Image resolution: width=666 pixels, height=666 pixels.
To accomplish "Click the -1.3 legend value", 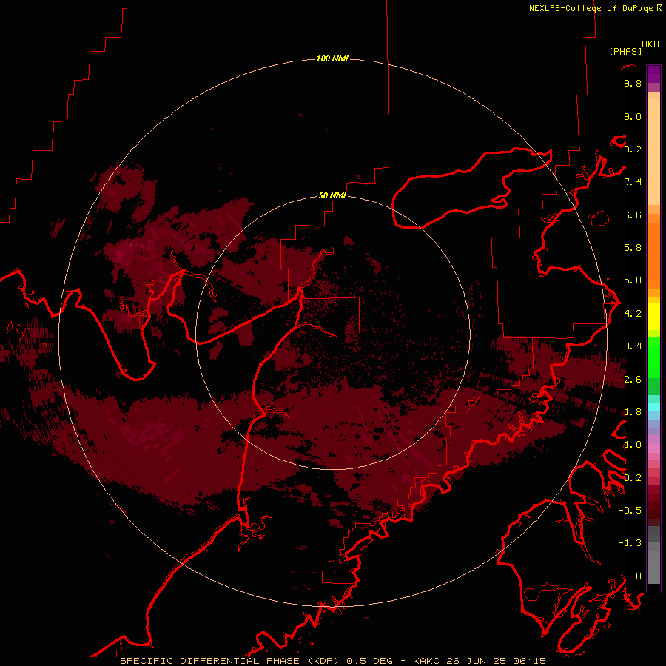I will click(630, 543).
